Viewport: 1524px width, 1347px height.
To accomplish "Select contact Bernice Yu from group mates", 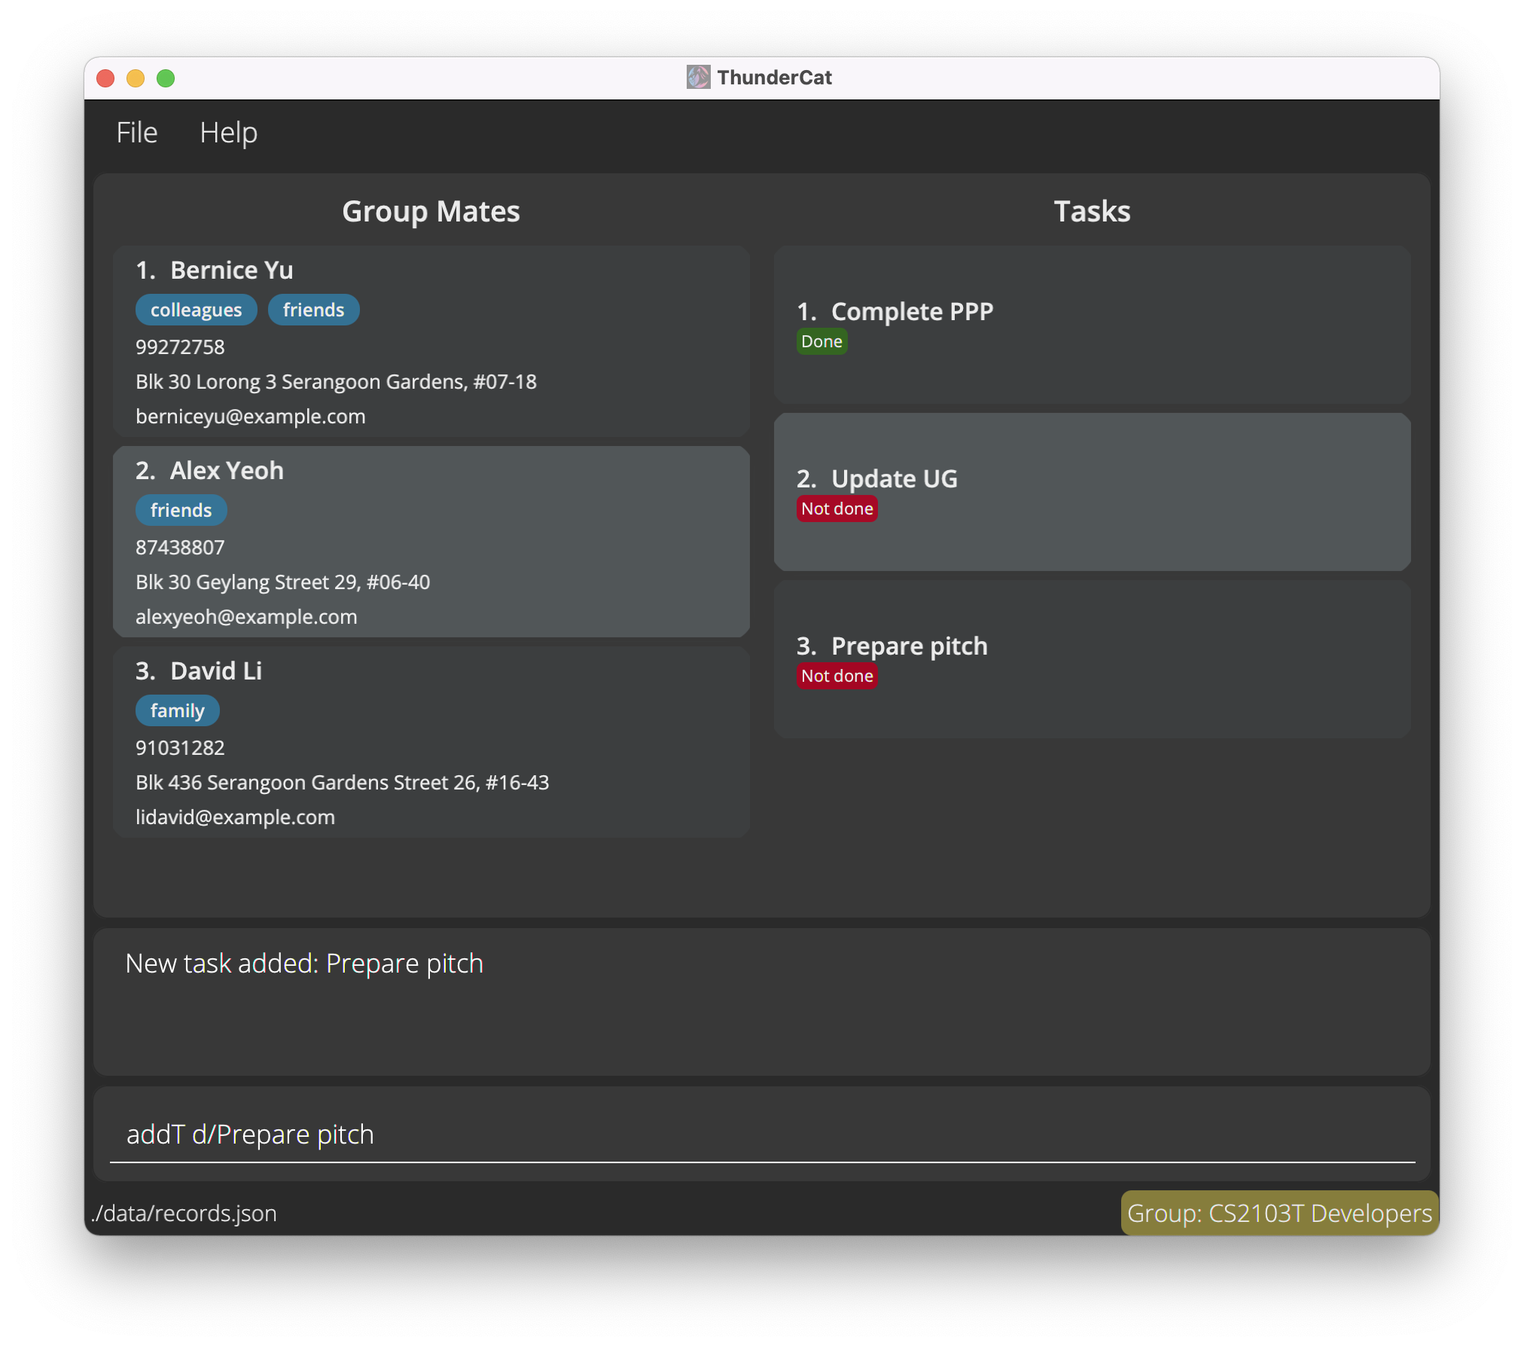I will tap(430, 341).
